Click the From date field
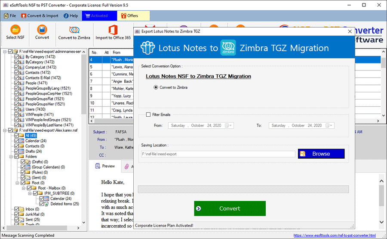 point(201,125)
